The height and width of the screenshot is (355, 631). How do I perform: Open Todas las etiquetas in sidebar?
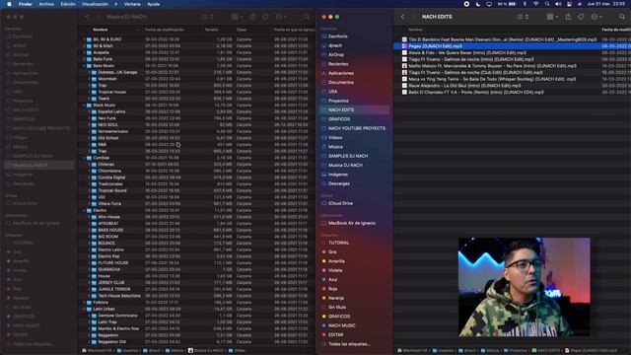[349, 344]
